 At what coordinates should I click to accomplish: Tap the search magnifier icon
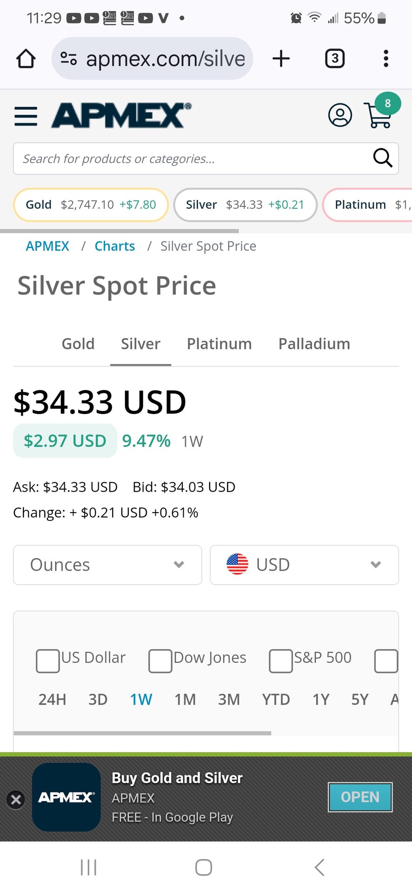pyautogui.click(x=383, y=158)
